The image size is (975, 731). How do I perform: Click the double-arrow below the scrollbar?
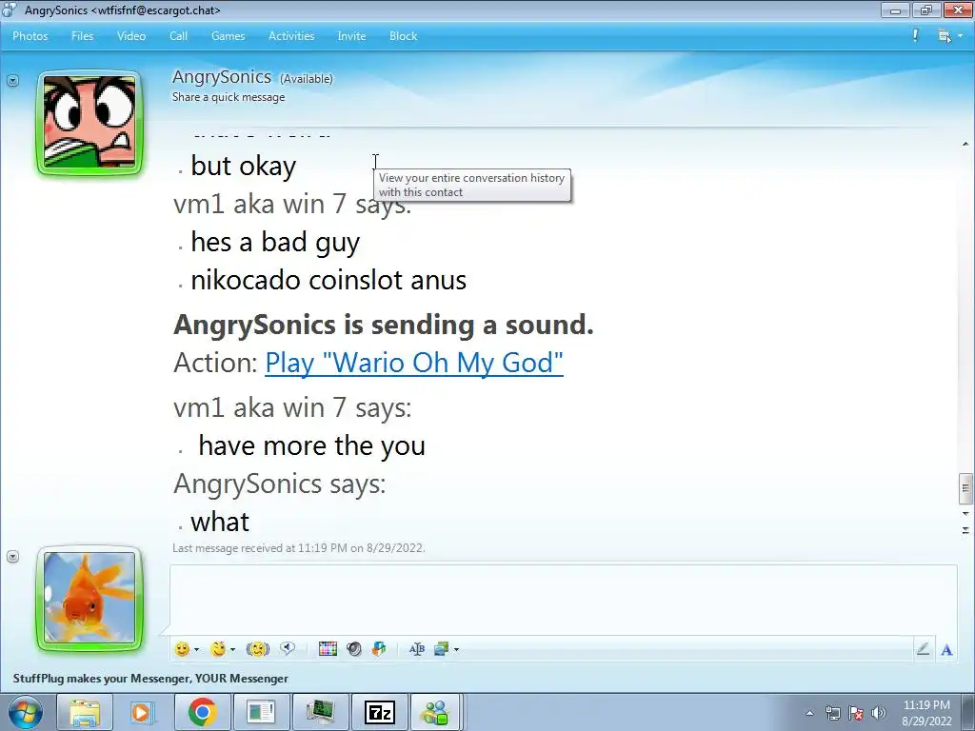965,530
